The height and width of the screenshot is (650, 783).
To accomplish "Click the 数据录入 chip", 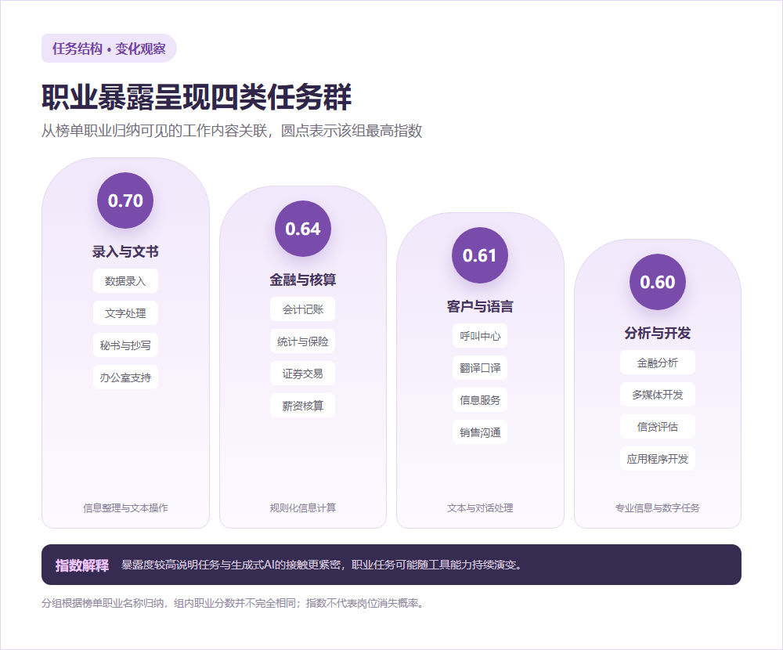I will [x=125, y=281].
